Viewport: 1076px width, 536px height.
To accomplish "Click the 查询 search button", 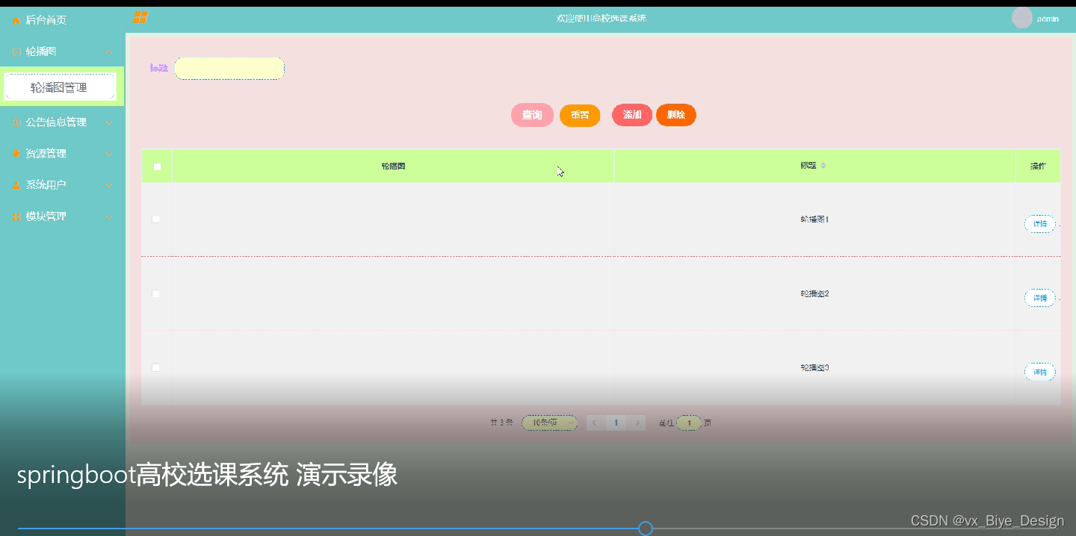I will 532,115.
